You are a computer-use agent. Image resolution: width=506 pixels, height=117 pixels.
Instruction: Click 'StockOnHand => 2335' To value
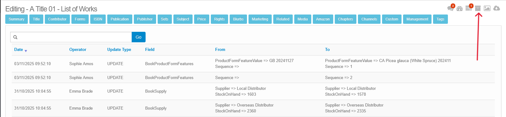coord(346,111)
